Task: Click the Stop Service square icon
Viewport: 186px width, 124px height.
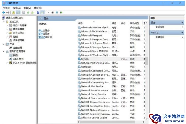Action: tap(53, 12)
